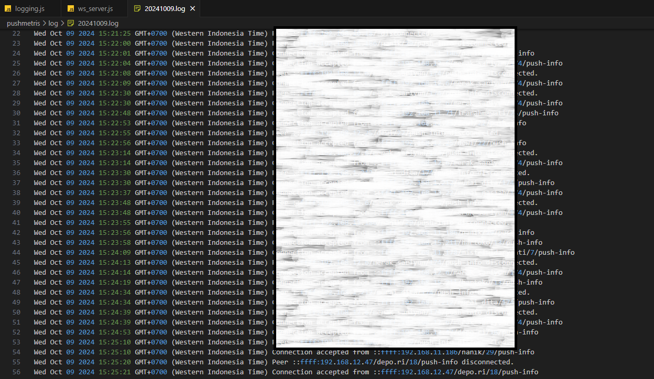
Task: Click the timestamp 15:22:00 in the log
Action: point(115,44)
